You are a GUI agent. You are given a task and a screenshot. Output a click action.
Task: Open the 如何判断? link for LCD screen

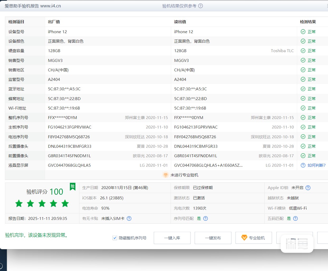point(316,165)
